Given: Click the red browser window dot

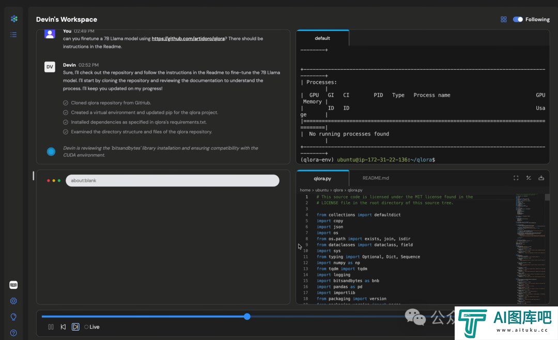Looking at the screenshot, I should (49, 180).
